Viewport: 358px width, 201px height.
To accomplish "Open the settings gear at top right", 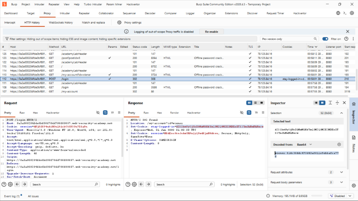I will (352, 13).
